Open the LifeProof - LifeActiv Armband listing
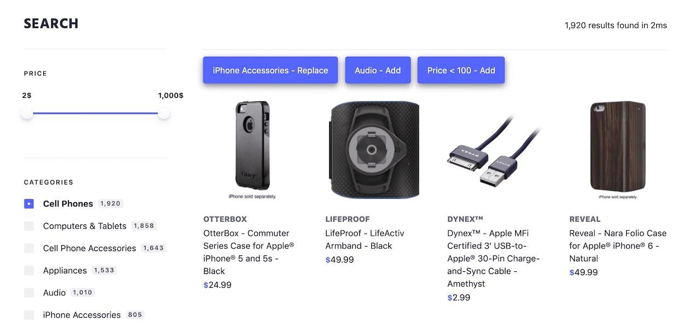This screenshot has width=700, height=327. pos(365,239)
